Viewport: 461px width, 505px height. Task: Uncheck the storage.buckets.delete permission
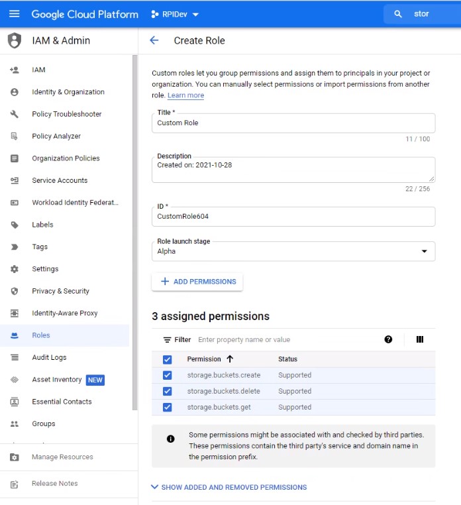pos(167,391)
